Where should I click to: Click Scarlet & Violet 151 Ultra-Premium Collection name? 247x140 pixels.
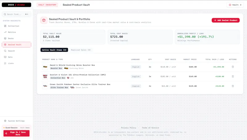coord(78,75)
